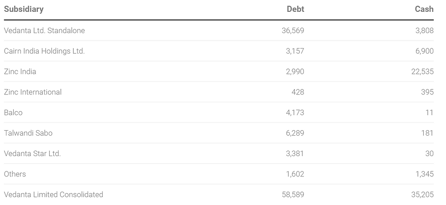
Task: Click the cash value 35,205
Action: pos(422,195)
